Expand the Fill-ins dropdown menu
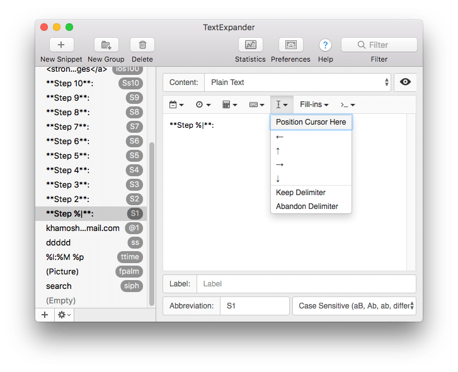This screenshot has height=372, width=458. [x=314, y=104]
